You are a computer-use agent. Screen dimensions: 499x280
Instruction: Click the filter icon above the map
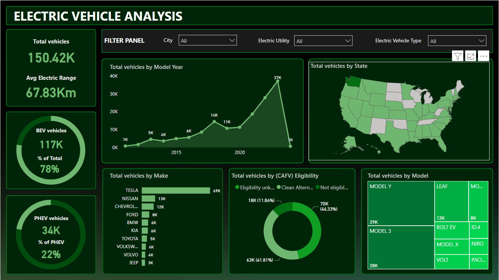pos(457,56)
